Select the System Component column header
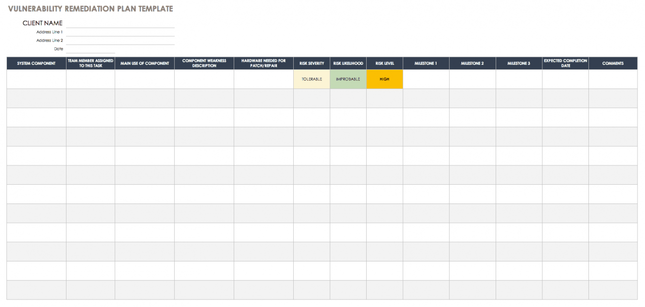645x307 pixels. (x=36, y=63)
